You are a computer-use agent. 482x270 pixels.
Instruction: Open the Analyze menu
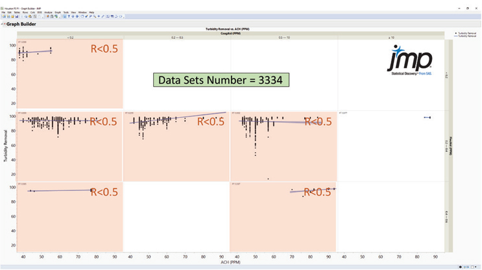pos(48,12)
